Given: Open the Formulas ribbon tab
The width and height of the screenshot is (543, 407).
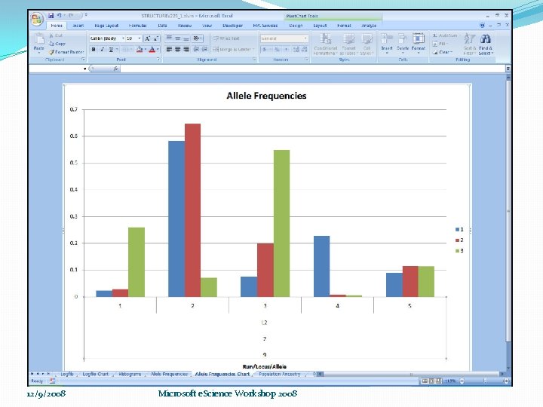Looking at the screenshot, I should coord(137,26).
